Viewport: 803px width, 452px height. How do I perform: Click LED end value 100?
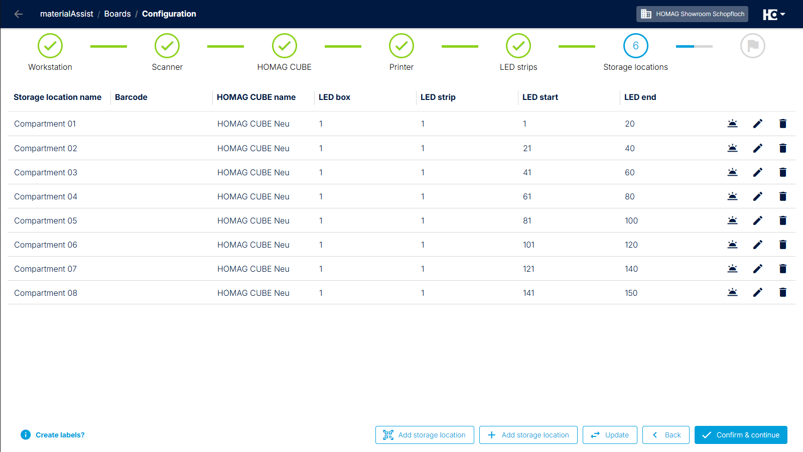(631, 220)
